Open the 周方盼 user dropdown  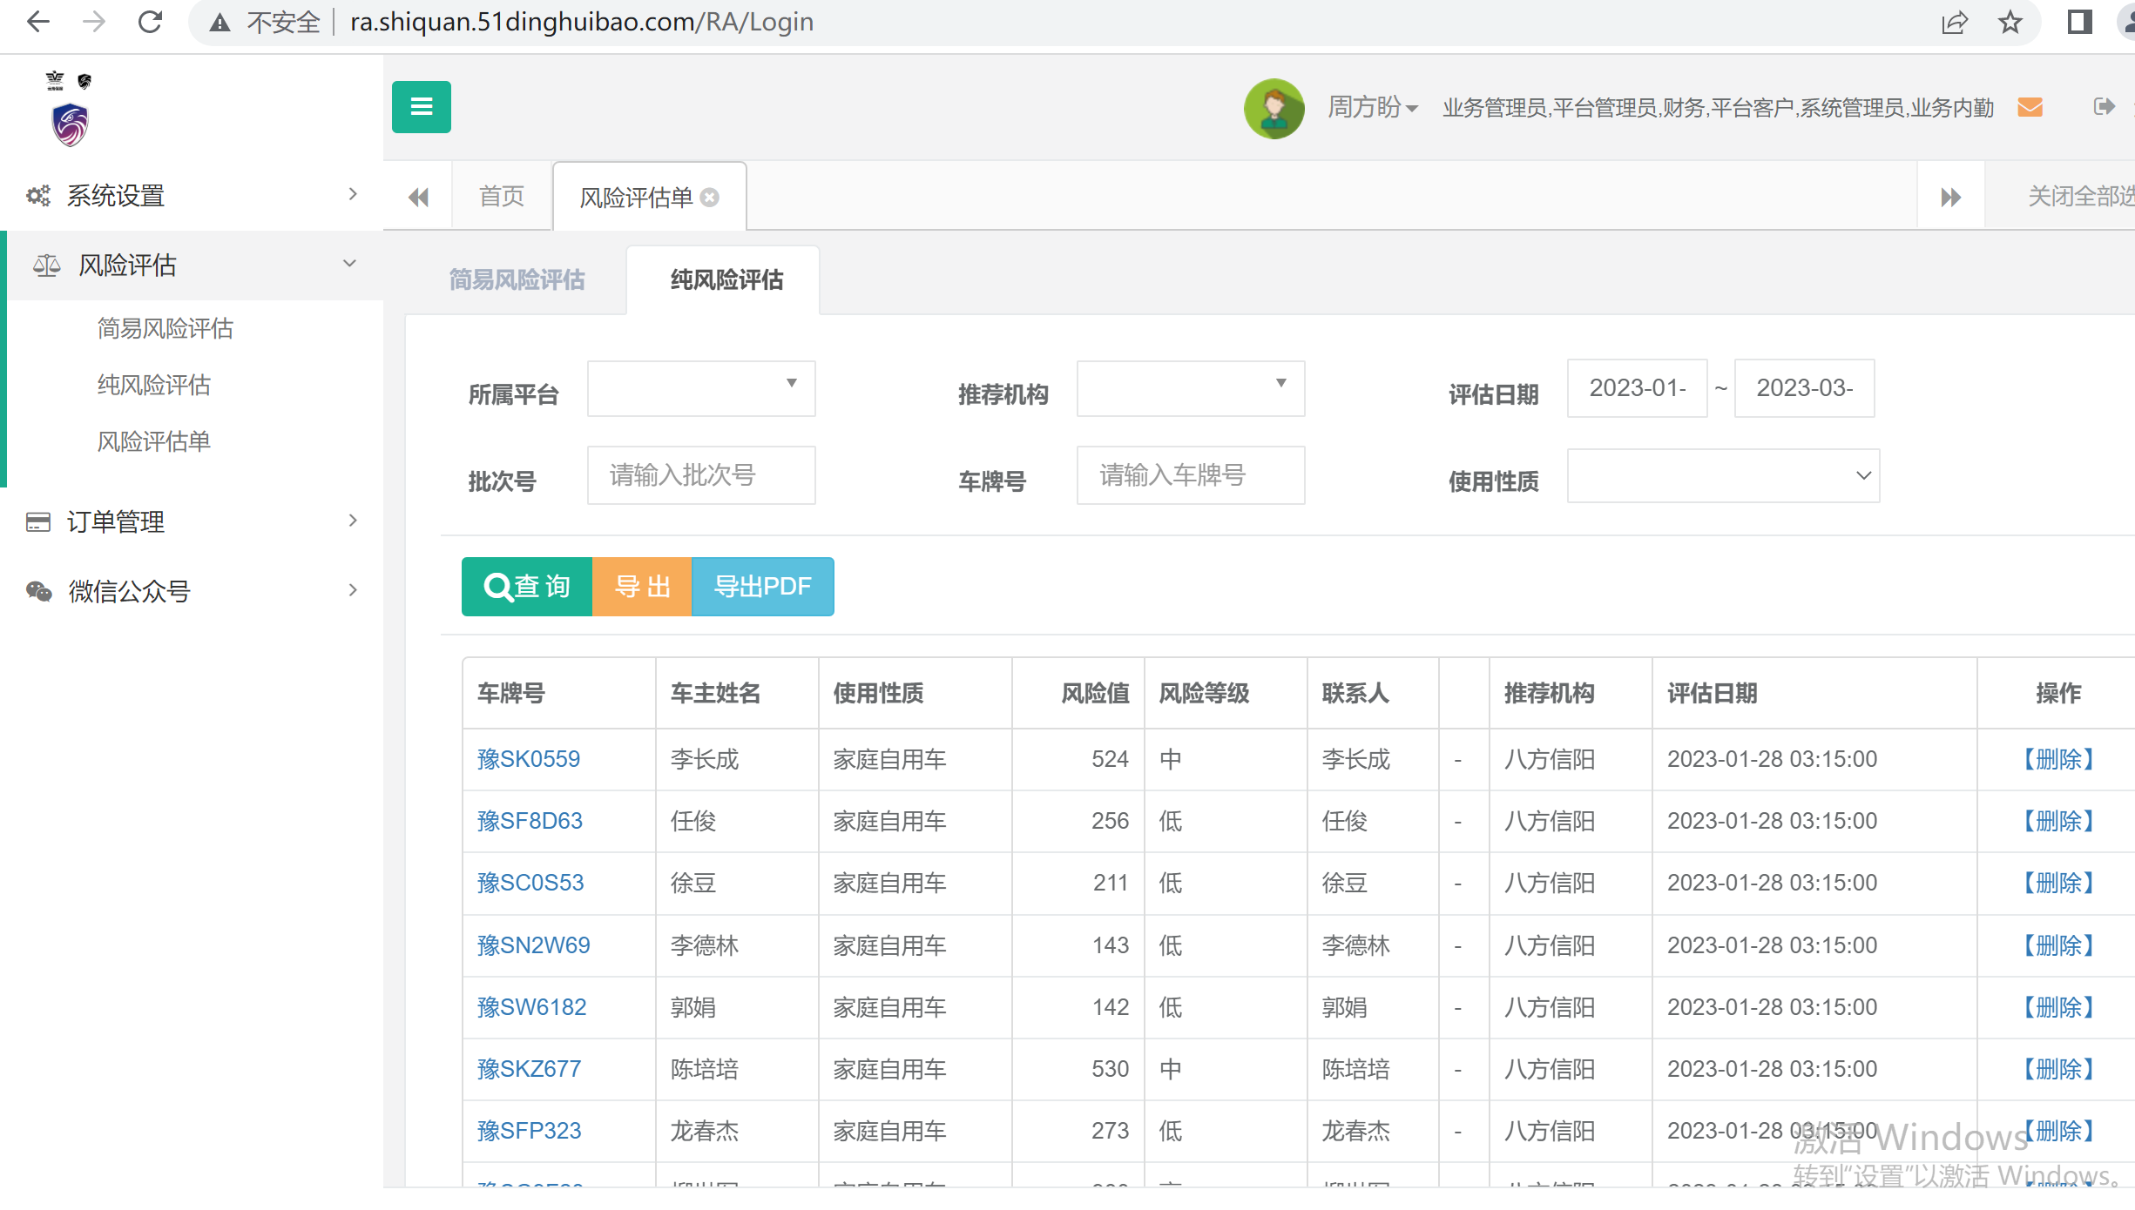1372,108
